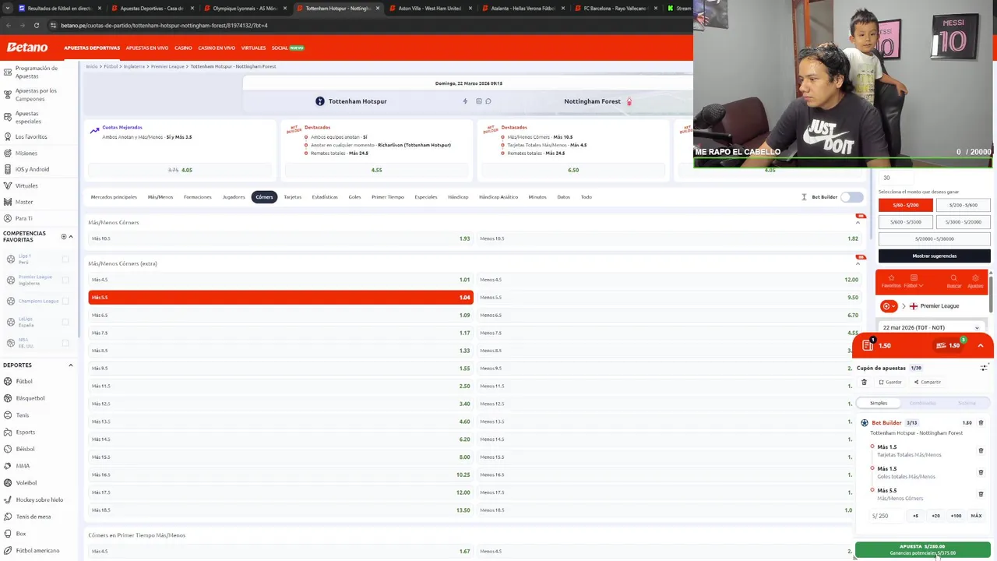Switch to the Mercados principales tab
This screenshot has width=997, height=561.
click(114, 197)
